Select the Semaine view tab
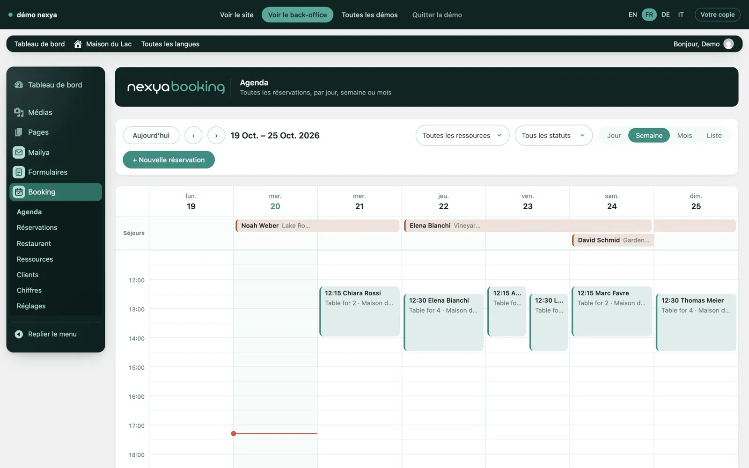This screenshot has width=749, height=468. coord(649,135)
